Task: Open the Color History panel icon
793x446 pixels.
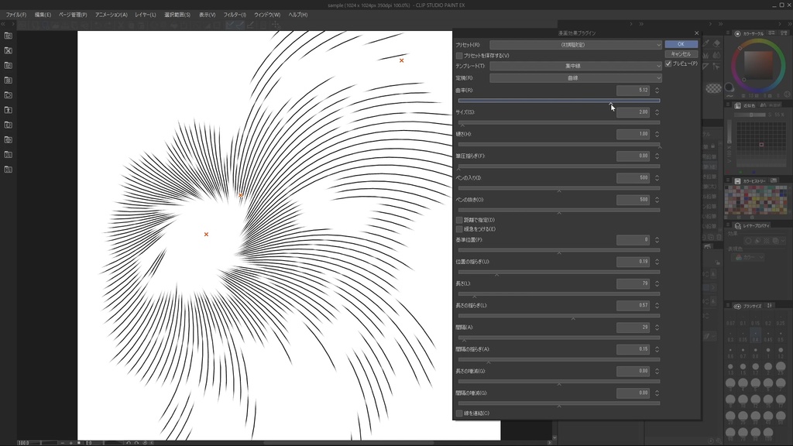Action: [738, 180]
